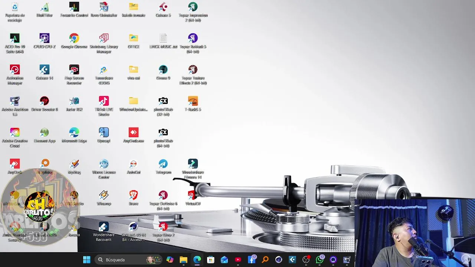The width and height of the screenshot is (475, 267).
Task: Select the Tenorshare 4DDiG shortcut
Action: [x=104, y=75]
